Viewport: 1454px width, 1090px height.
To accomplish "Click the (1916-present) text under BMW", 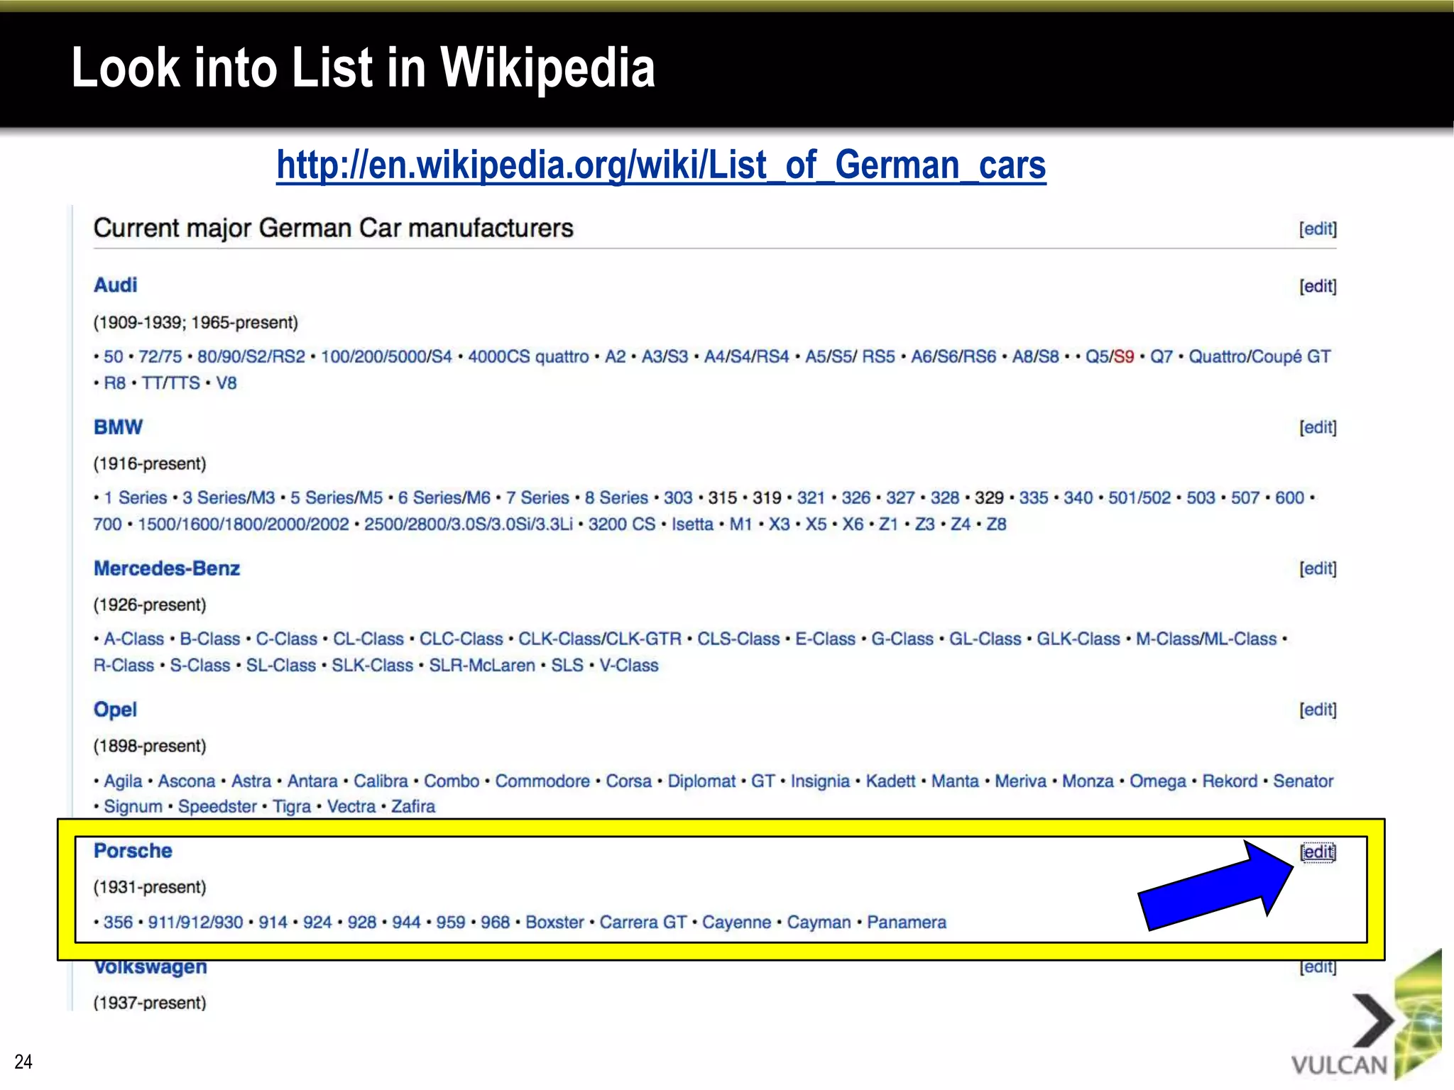I will [x=150, y=463].
